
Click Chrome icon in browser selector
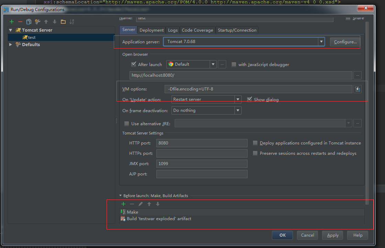[x=171, y=64]
